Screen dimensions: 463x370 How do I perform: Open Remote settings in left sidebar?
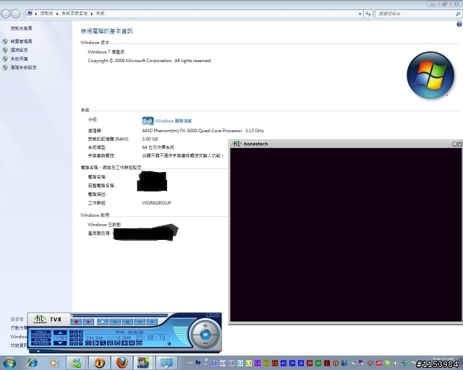20,50
